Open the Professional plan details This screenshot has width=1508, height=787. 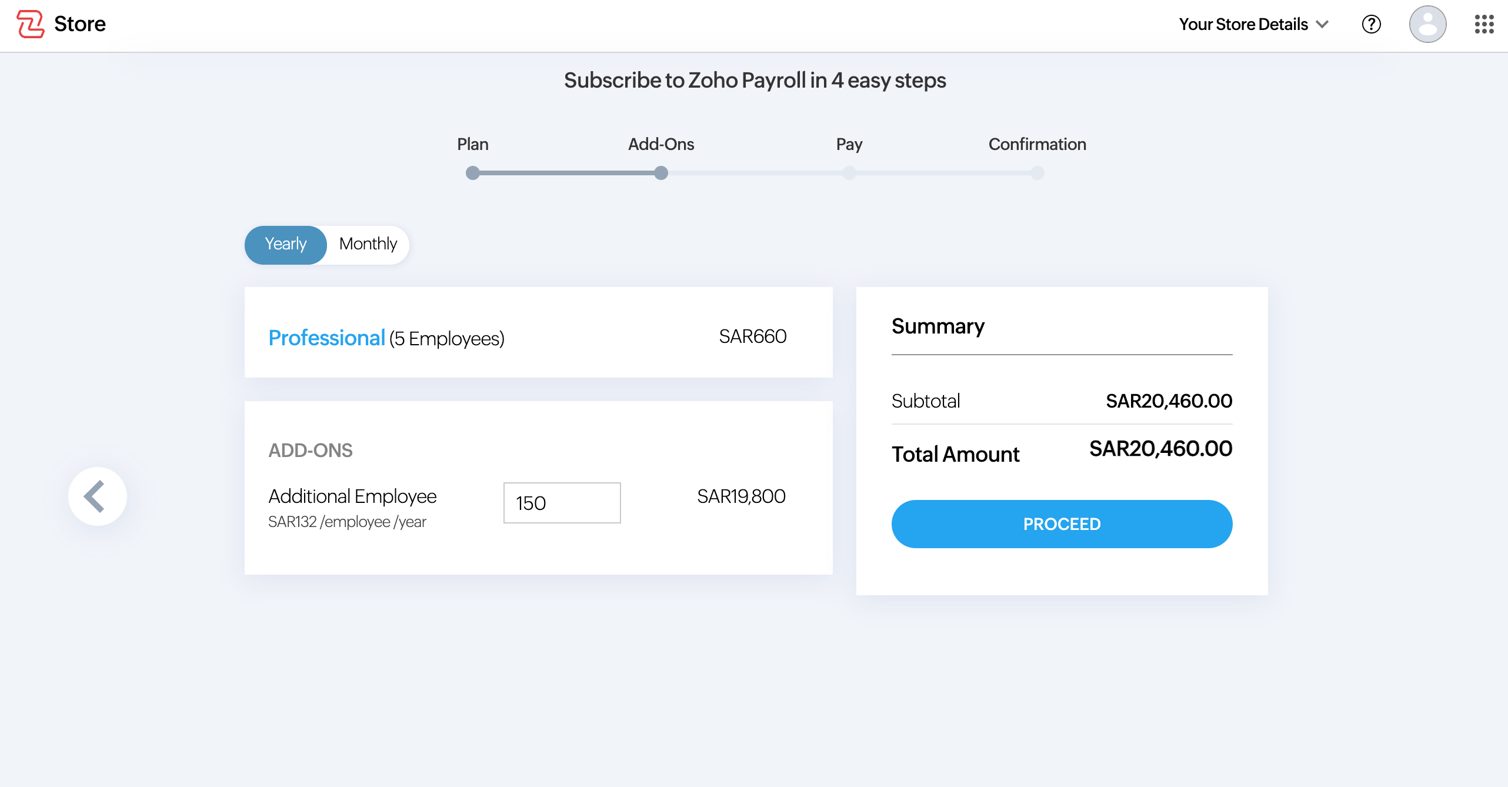tap(327, 338)
